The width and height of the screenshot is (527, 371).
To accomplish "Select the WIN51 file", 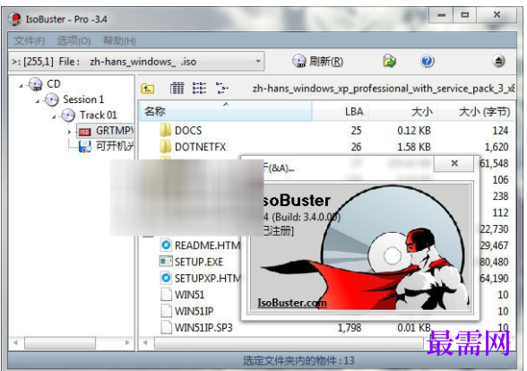I will 189,295.
